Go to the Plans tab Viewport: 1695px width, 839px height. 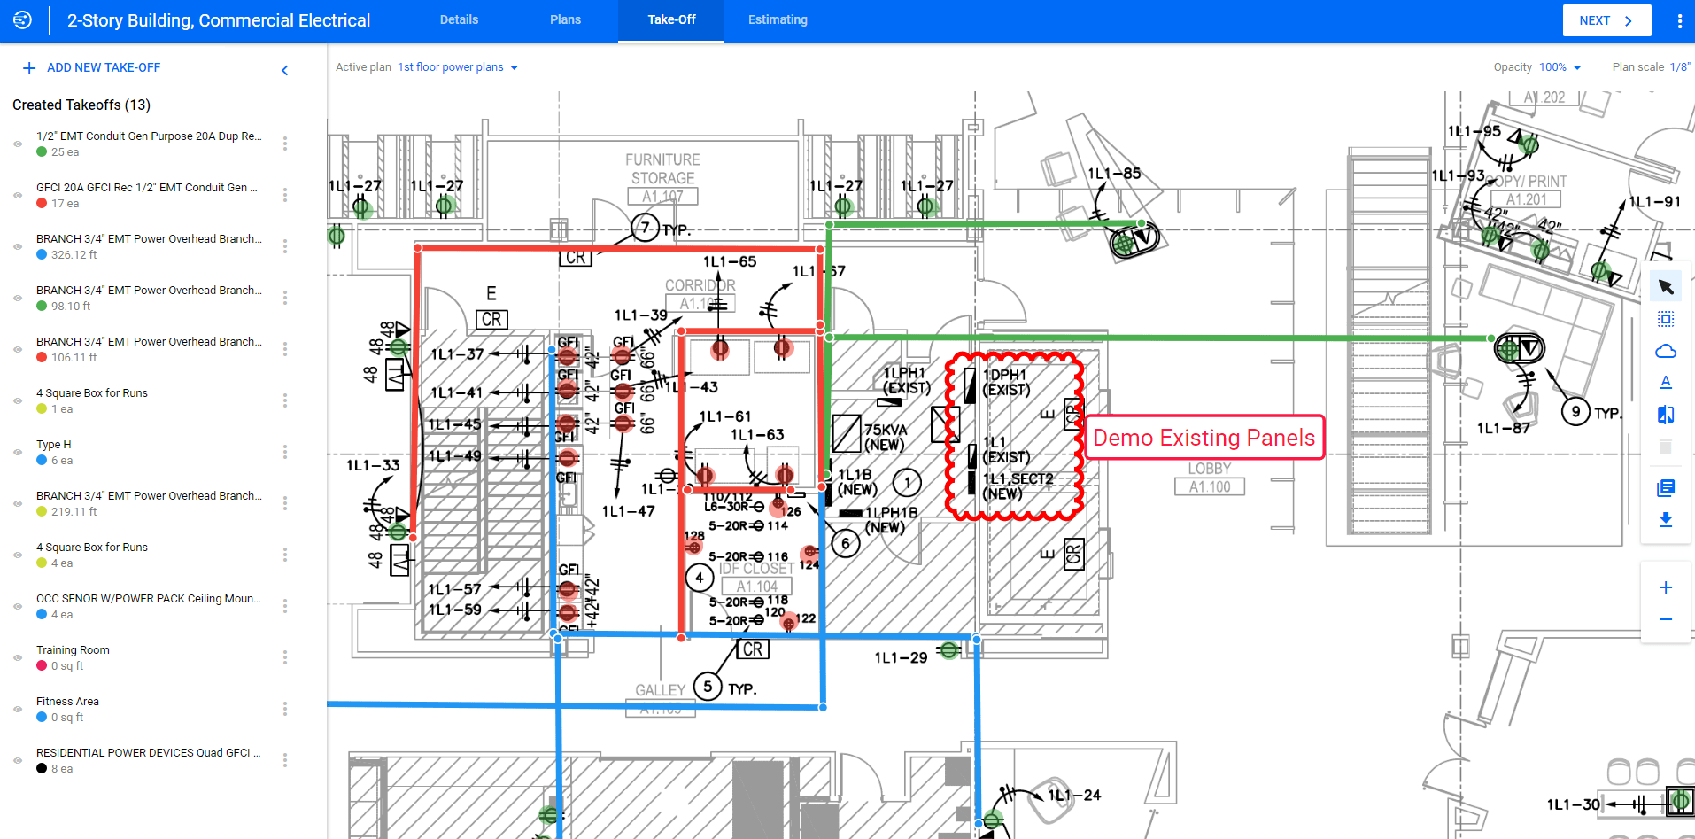pyautogui.click(x=565, y=20)
